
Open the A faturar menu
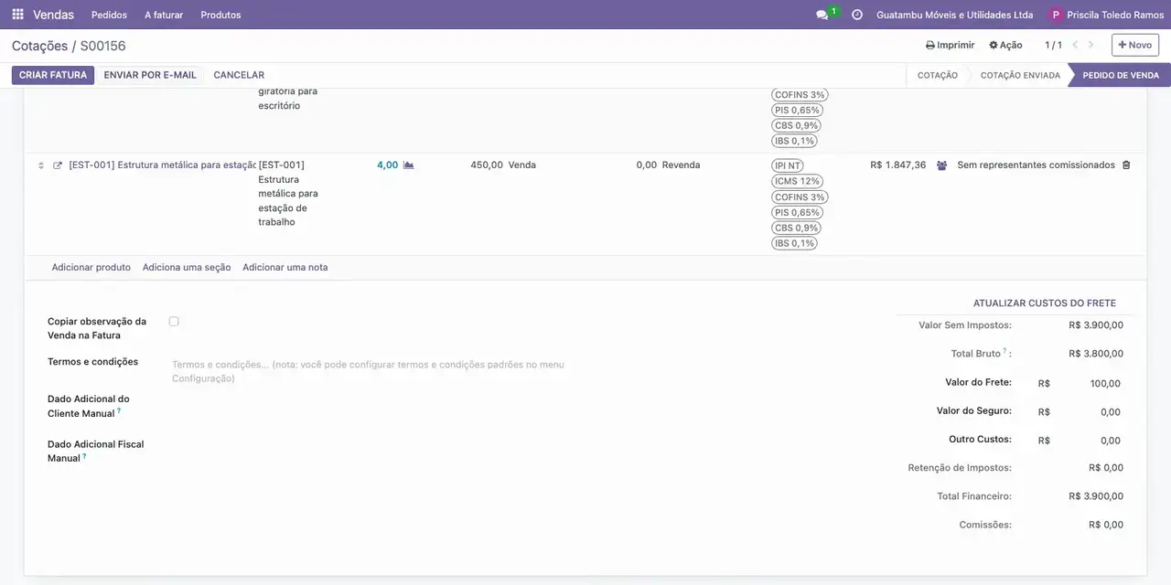click(x=164, y=15)
